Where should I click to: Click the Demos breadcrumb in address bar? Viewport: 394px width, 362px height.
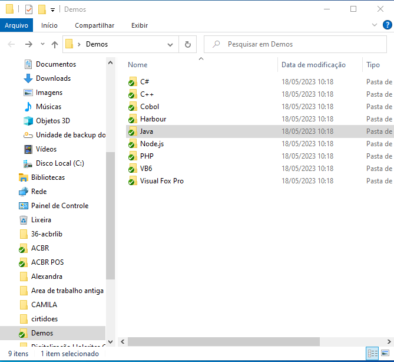pyautogui.click(x=97, y=44)
